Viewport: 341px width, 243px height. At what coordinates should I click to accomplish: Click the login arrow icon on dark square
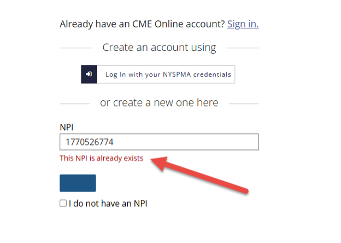click(89, 74)
